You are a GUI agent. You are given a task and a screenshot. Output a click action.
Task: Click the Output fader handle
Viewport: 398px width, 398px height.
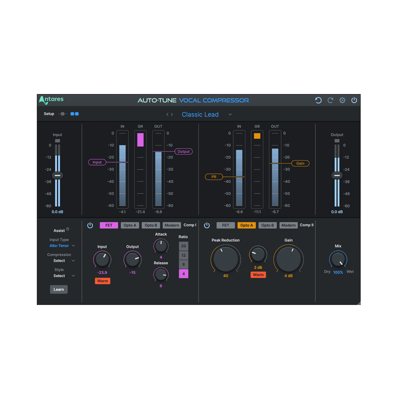click(337, 176)
